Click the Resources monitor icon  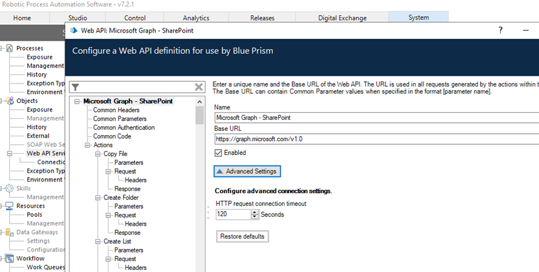pos(10,206)
